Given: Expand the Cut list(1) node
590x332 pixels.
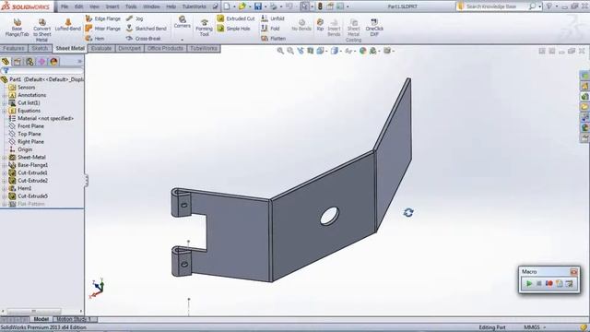Looking at the screenshot, I should (x=4, y=102).
